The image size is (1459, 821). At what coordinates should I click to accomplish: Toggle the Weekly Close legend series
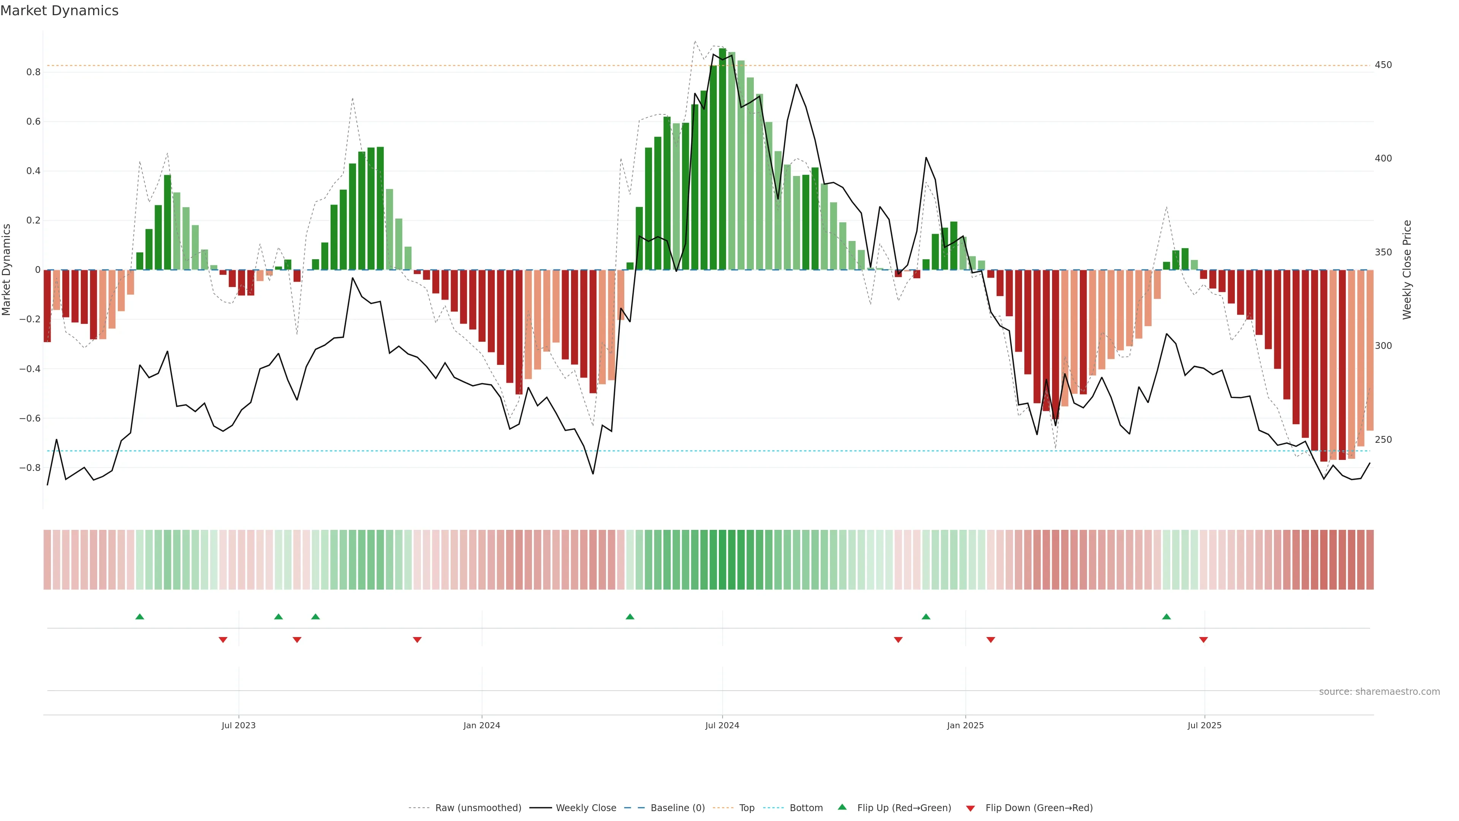point(585,808)
